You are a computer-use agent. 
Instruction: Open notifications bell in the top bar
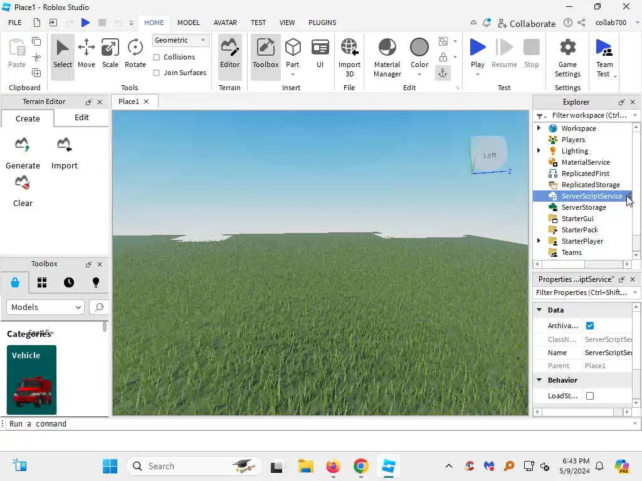click(487, 23)
